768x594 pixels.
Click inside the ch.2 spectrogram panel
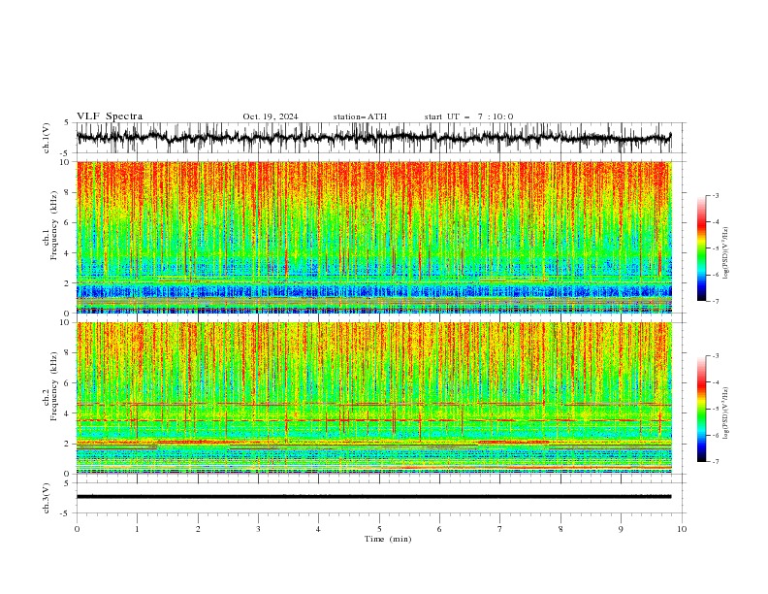[x=374, y=398]
